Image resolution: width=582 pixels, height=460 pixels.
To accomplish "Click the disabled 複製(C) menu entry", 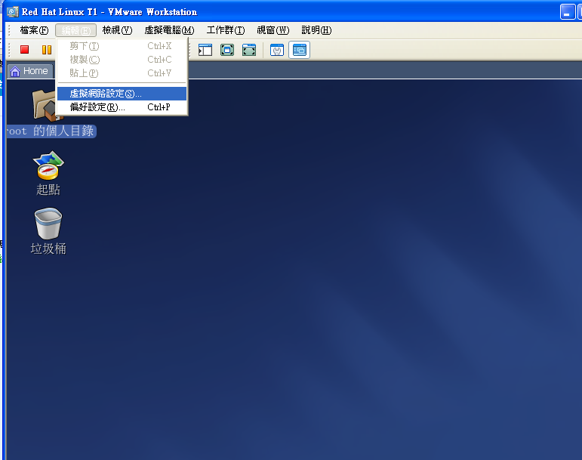I will 122,60.
